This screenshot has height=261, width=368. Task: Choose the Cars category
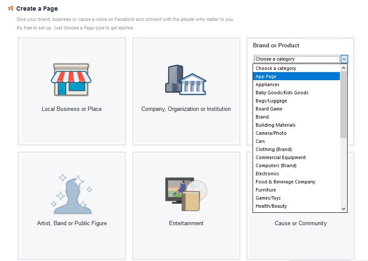[x=296, y=141]
